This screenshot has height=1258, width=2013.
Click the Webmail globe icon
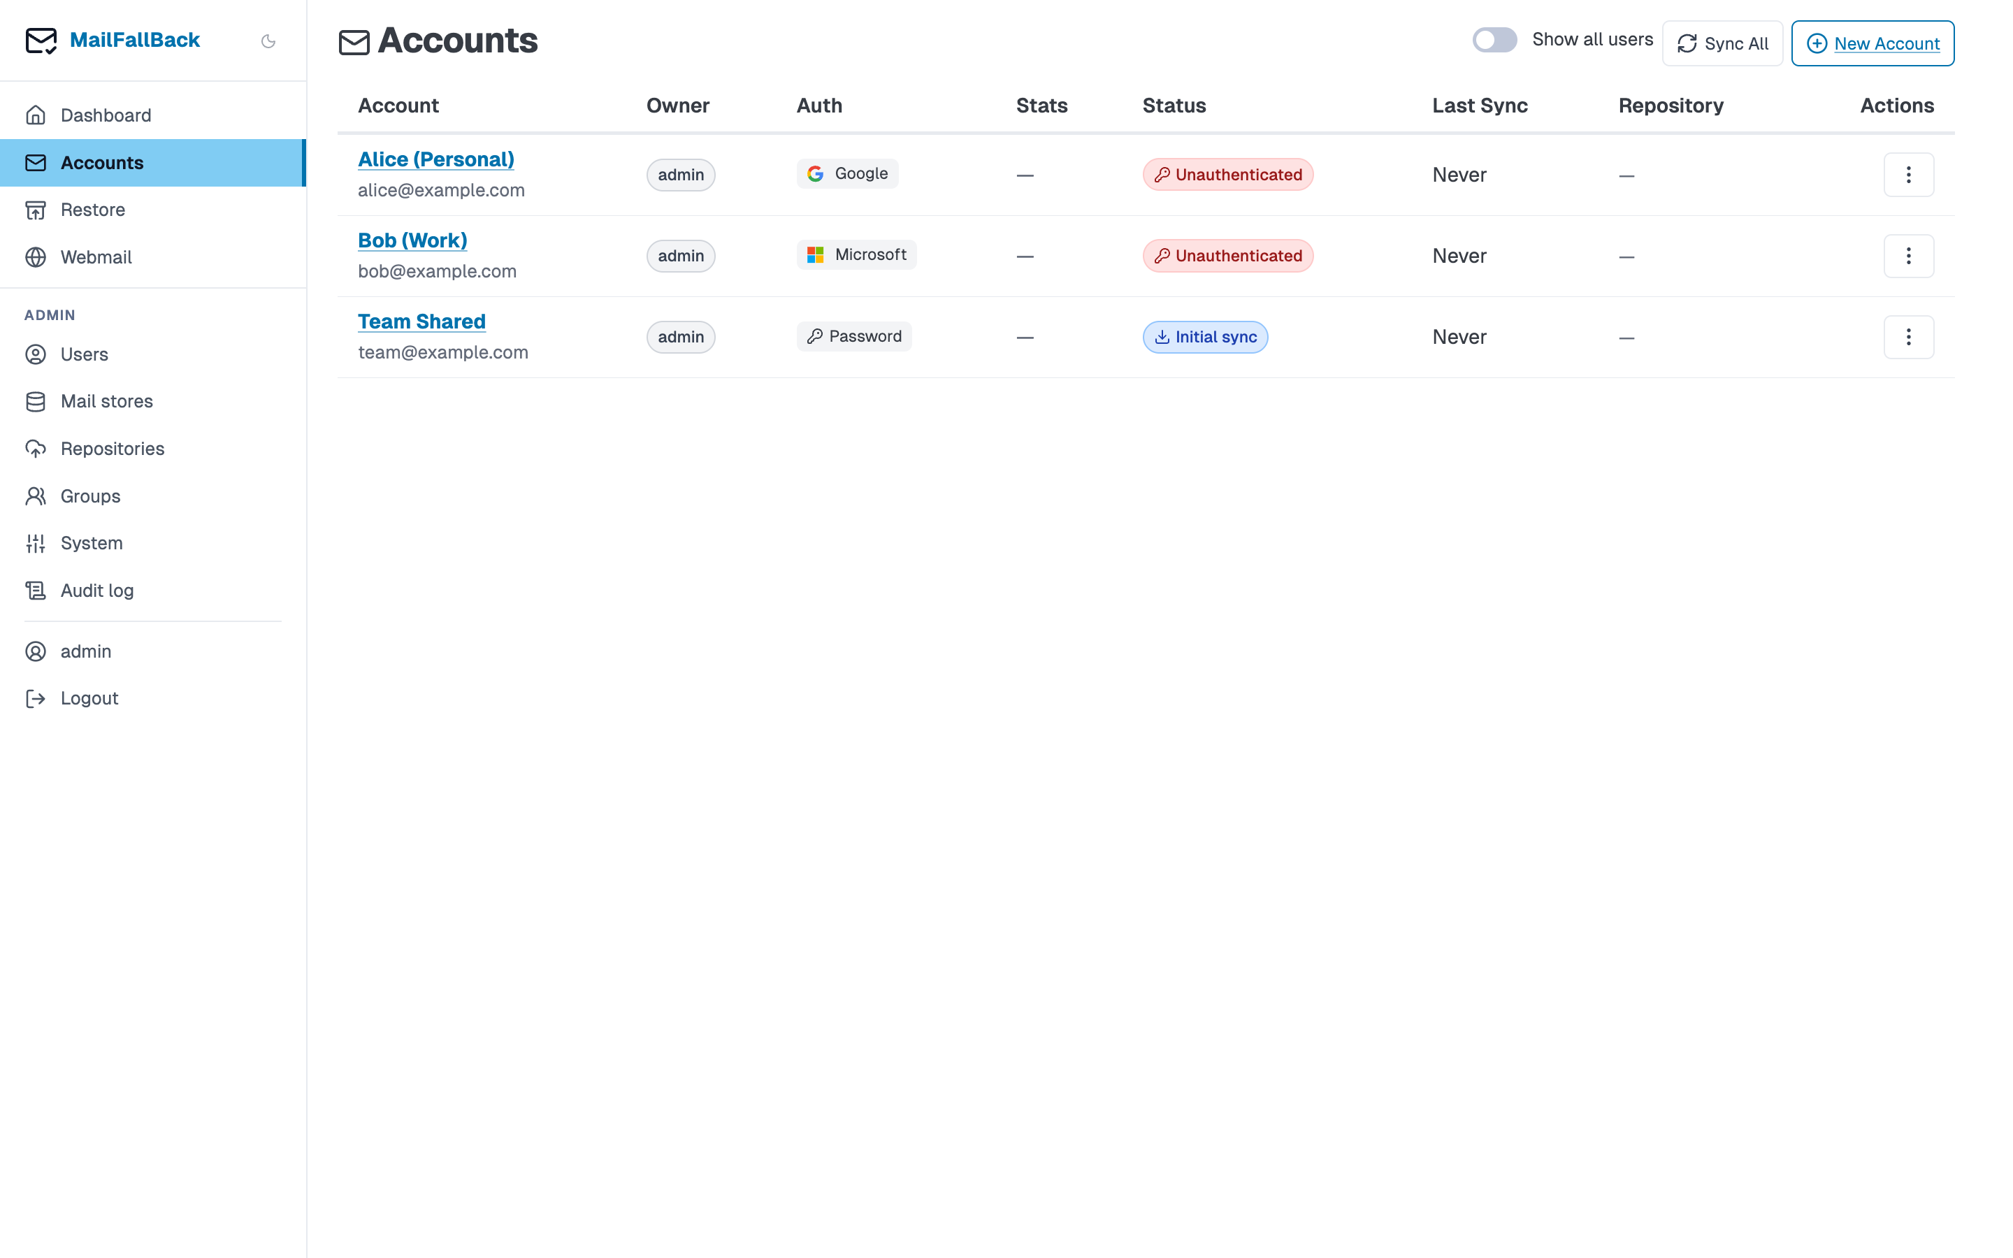coord(36,257)
